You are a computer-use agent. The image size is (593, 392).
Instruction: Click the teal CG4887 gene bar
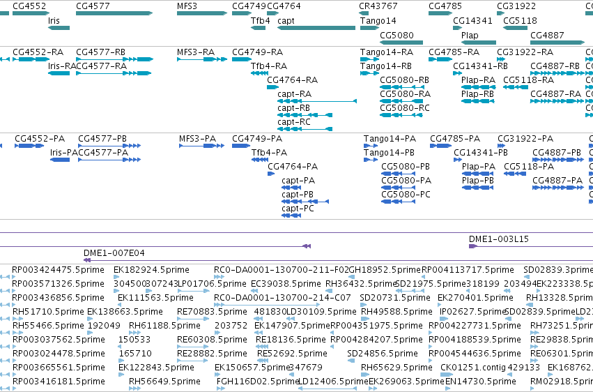tap(557, 43)
